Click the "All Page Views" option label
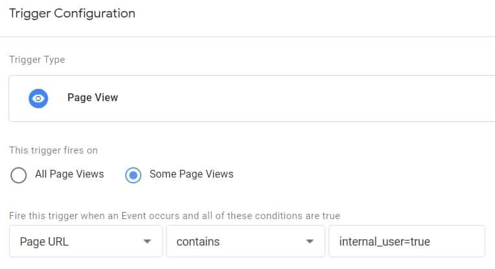The height and width of the screenshot is (269, 495). 70,174
